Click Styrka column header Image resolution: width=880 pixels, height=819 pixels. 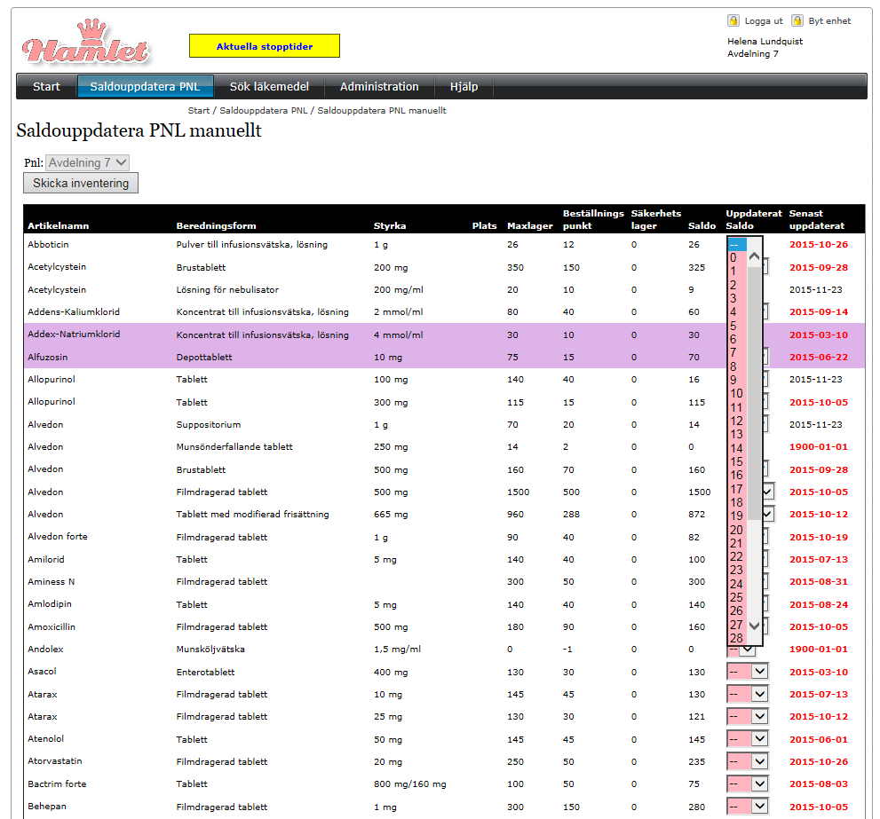(x=390, y=225)
